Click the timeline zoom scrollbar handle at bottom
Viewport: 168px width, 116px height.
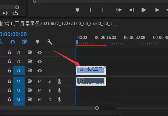(x=97, y=108)
